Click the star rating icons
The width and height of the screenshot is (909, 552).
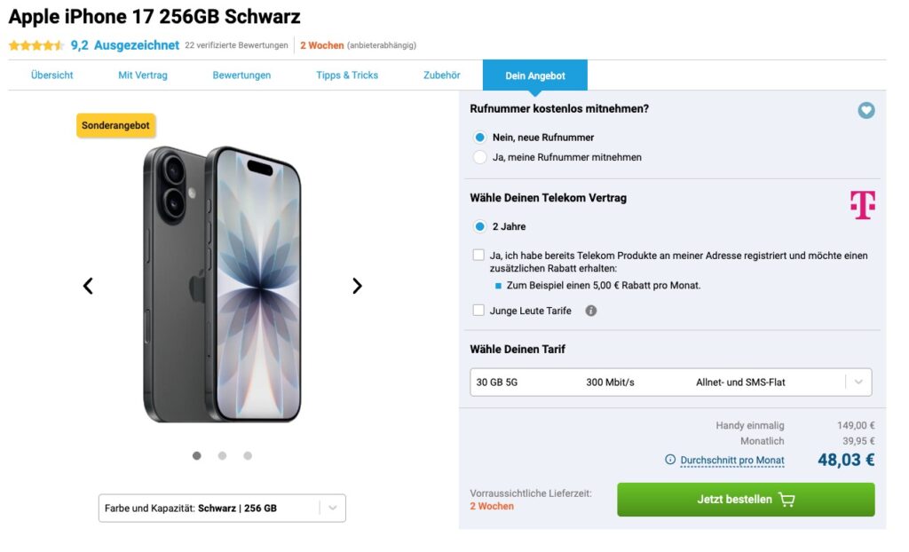point(36,45)
